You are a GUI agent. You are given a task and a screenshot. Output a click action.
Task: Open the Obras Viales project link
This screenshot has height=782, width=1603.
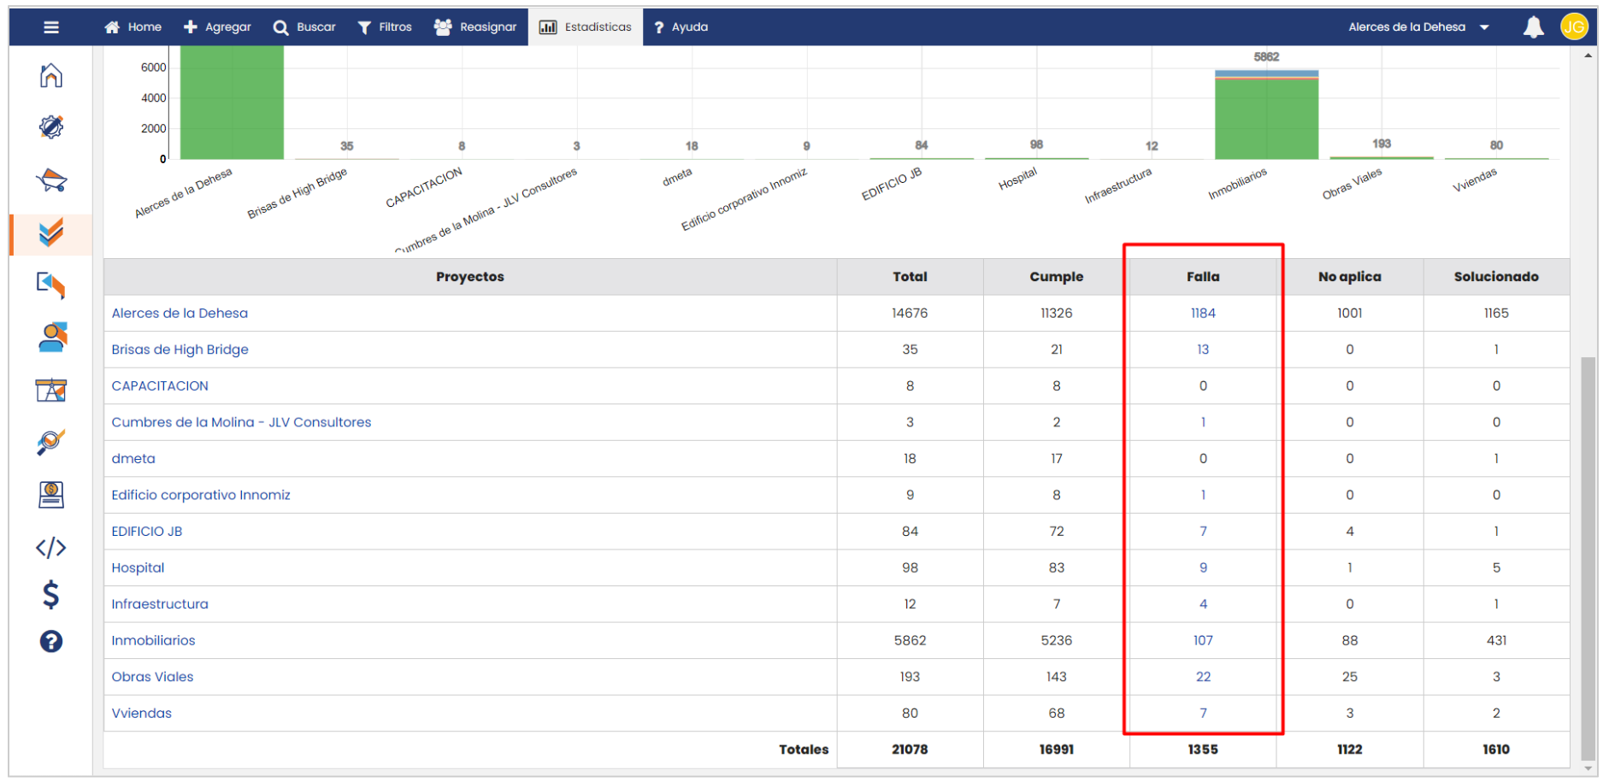(x=152, y=677)
